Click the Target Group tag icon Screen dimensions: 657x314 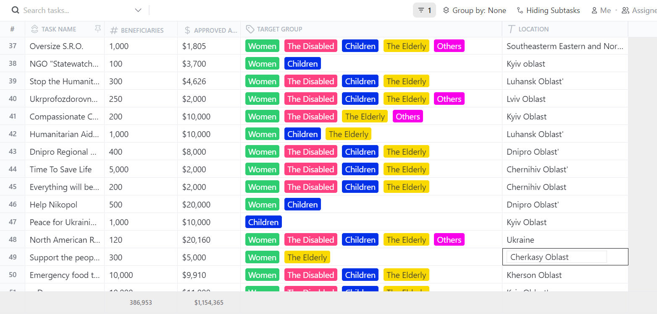[250, 29]
